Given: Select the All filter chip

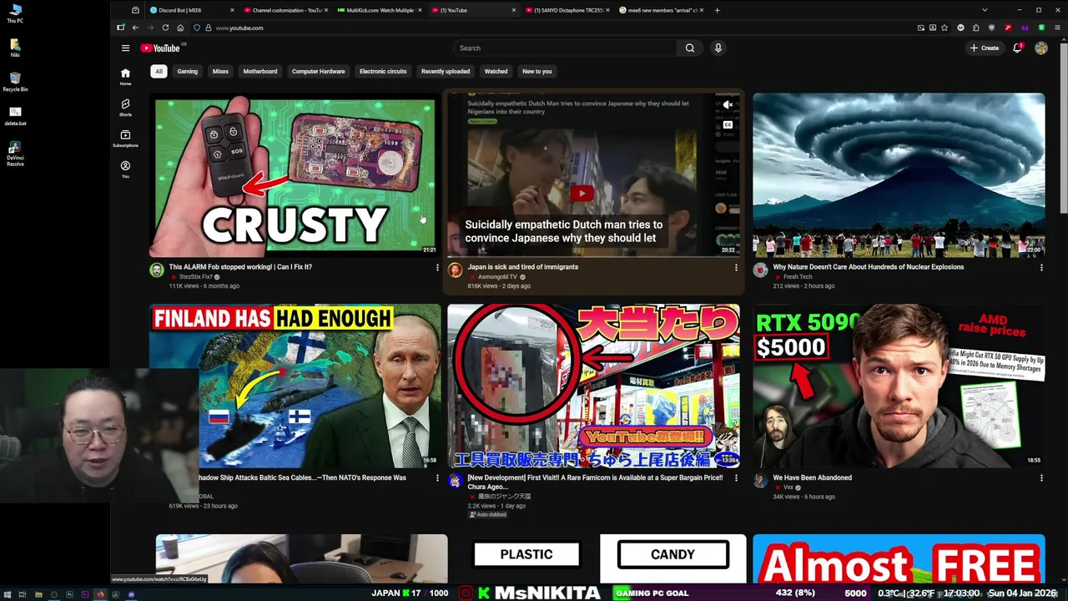Looking at the screenshot, I should point(159,71).
